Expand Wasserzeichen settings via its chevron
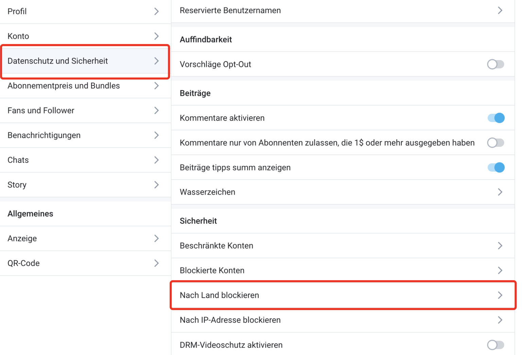Screen dimensions: 522x355 click(x=500, y=192)
